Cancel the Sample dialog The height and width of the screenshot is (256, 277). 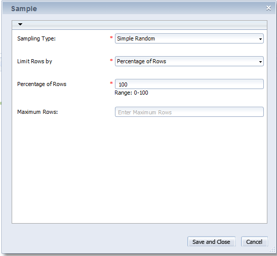coord(254,241)
